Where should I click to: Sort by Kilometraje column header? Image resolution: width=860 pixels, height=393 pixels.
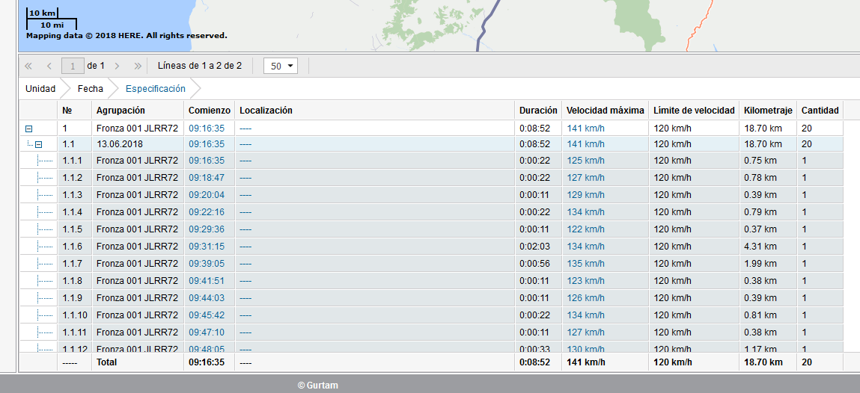pos(767,111)
